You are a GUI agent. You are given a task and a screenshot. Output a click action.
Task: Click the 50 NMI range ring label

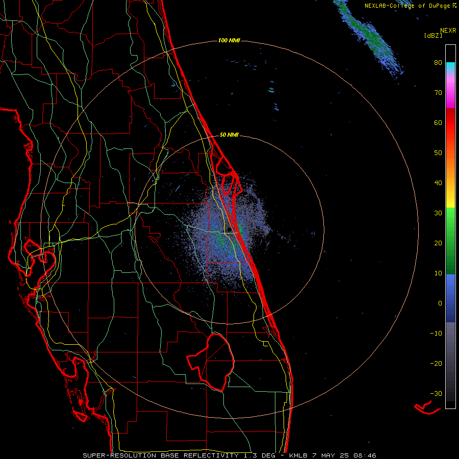[x=229, y=135]
